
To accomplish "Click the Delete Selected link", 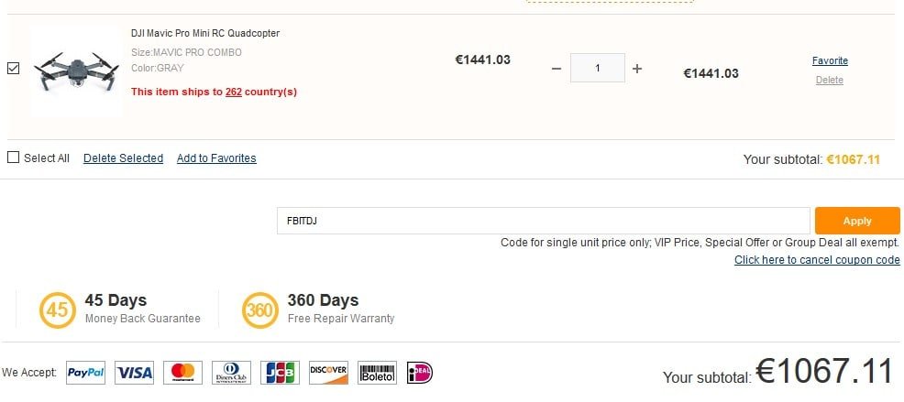I will coord(123,158).
